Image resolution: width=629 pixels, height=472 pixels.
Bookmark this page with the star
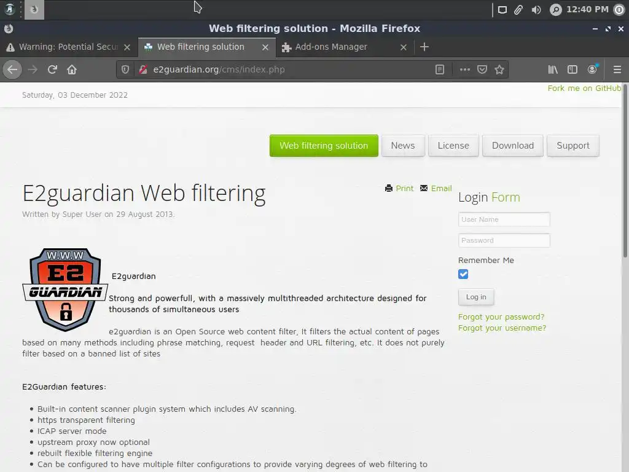499,69
